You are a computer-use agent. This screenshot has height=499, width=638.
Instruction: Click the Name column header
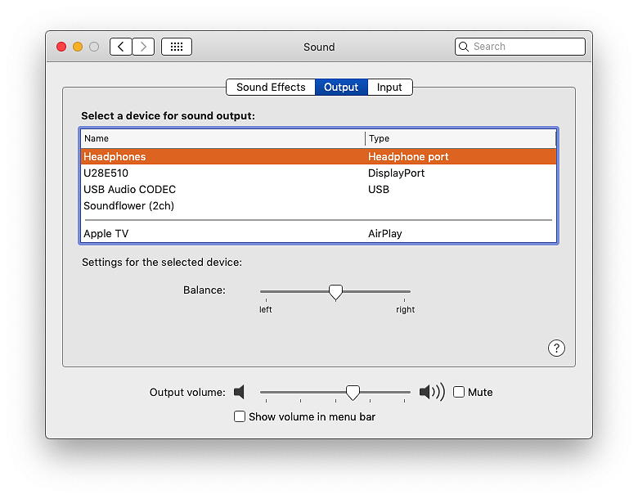223,138
